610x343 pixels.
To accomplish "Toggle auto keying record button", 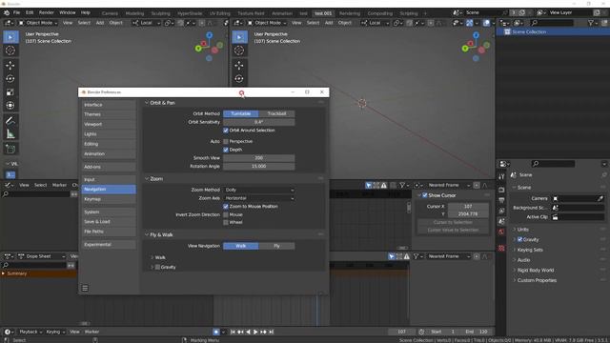I will click(216, 332).
